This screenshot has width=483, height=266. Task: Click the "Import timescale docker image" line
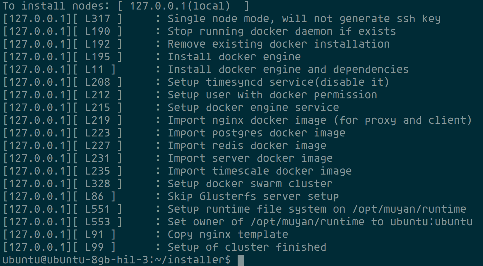(x=260, y=171)
